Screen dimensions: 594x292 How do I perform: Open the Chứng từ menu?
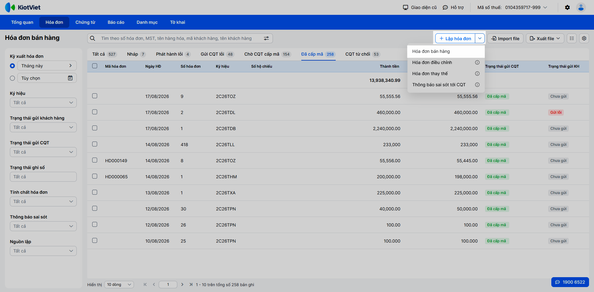[x=85, y=22]
